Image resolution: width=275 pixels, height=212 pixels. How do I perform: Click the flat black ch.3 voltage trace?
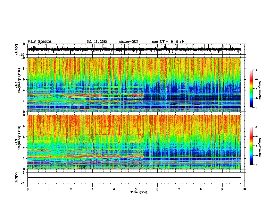(134, 177)
